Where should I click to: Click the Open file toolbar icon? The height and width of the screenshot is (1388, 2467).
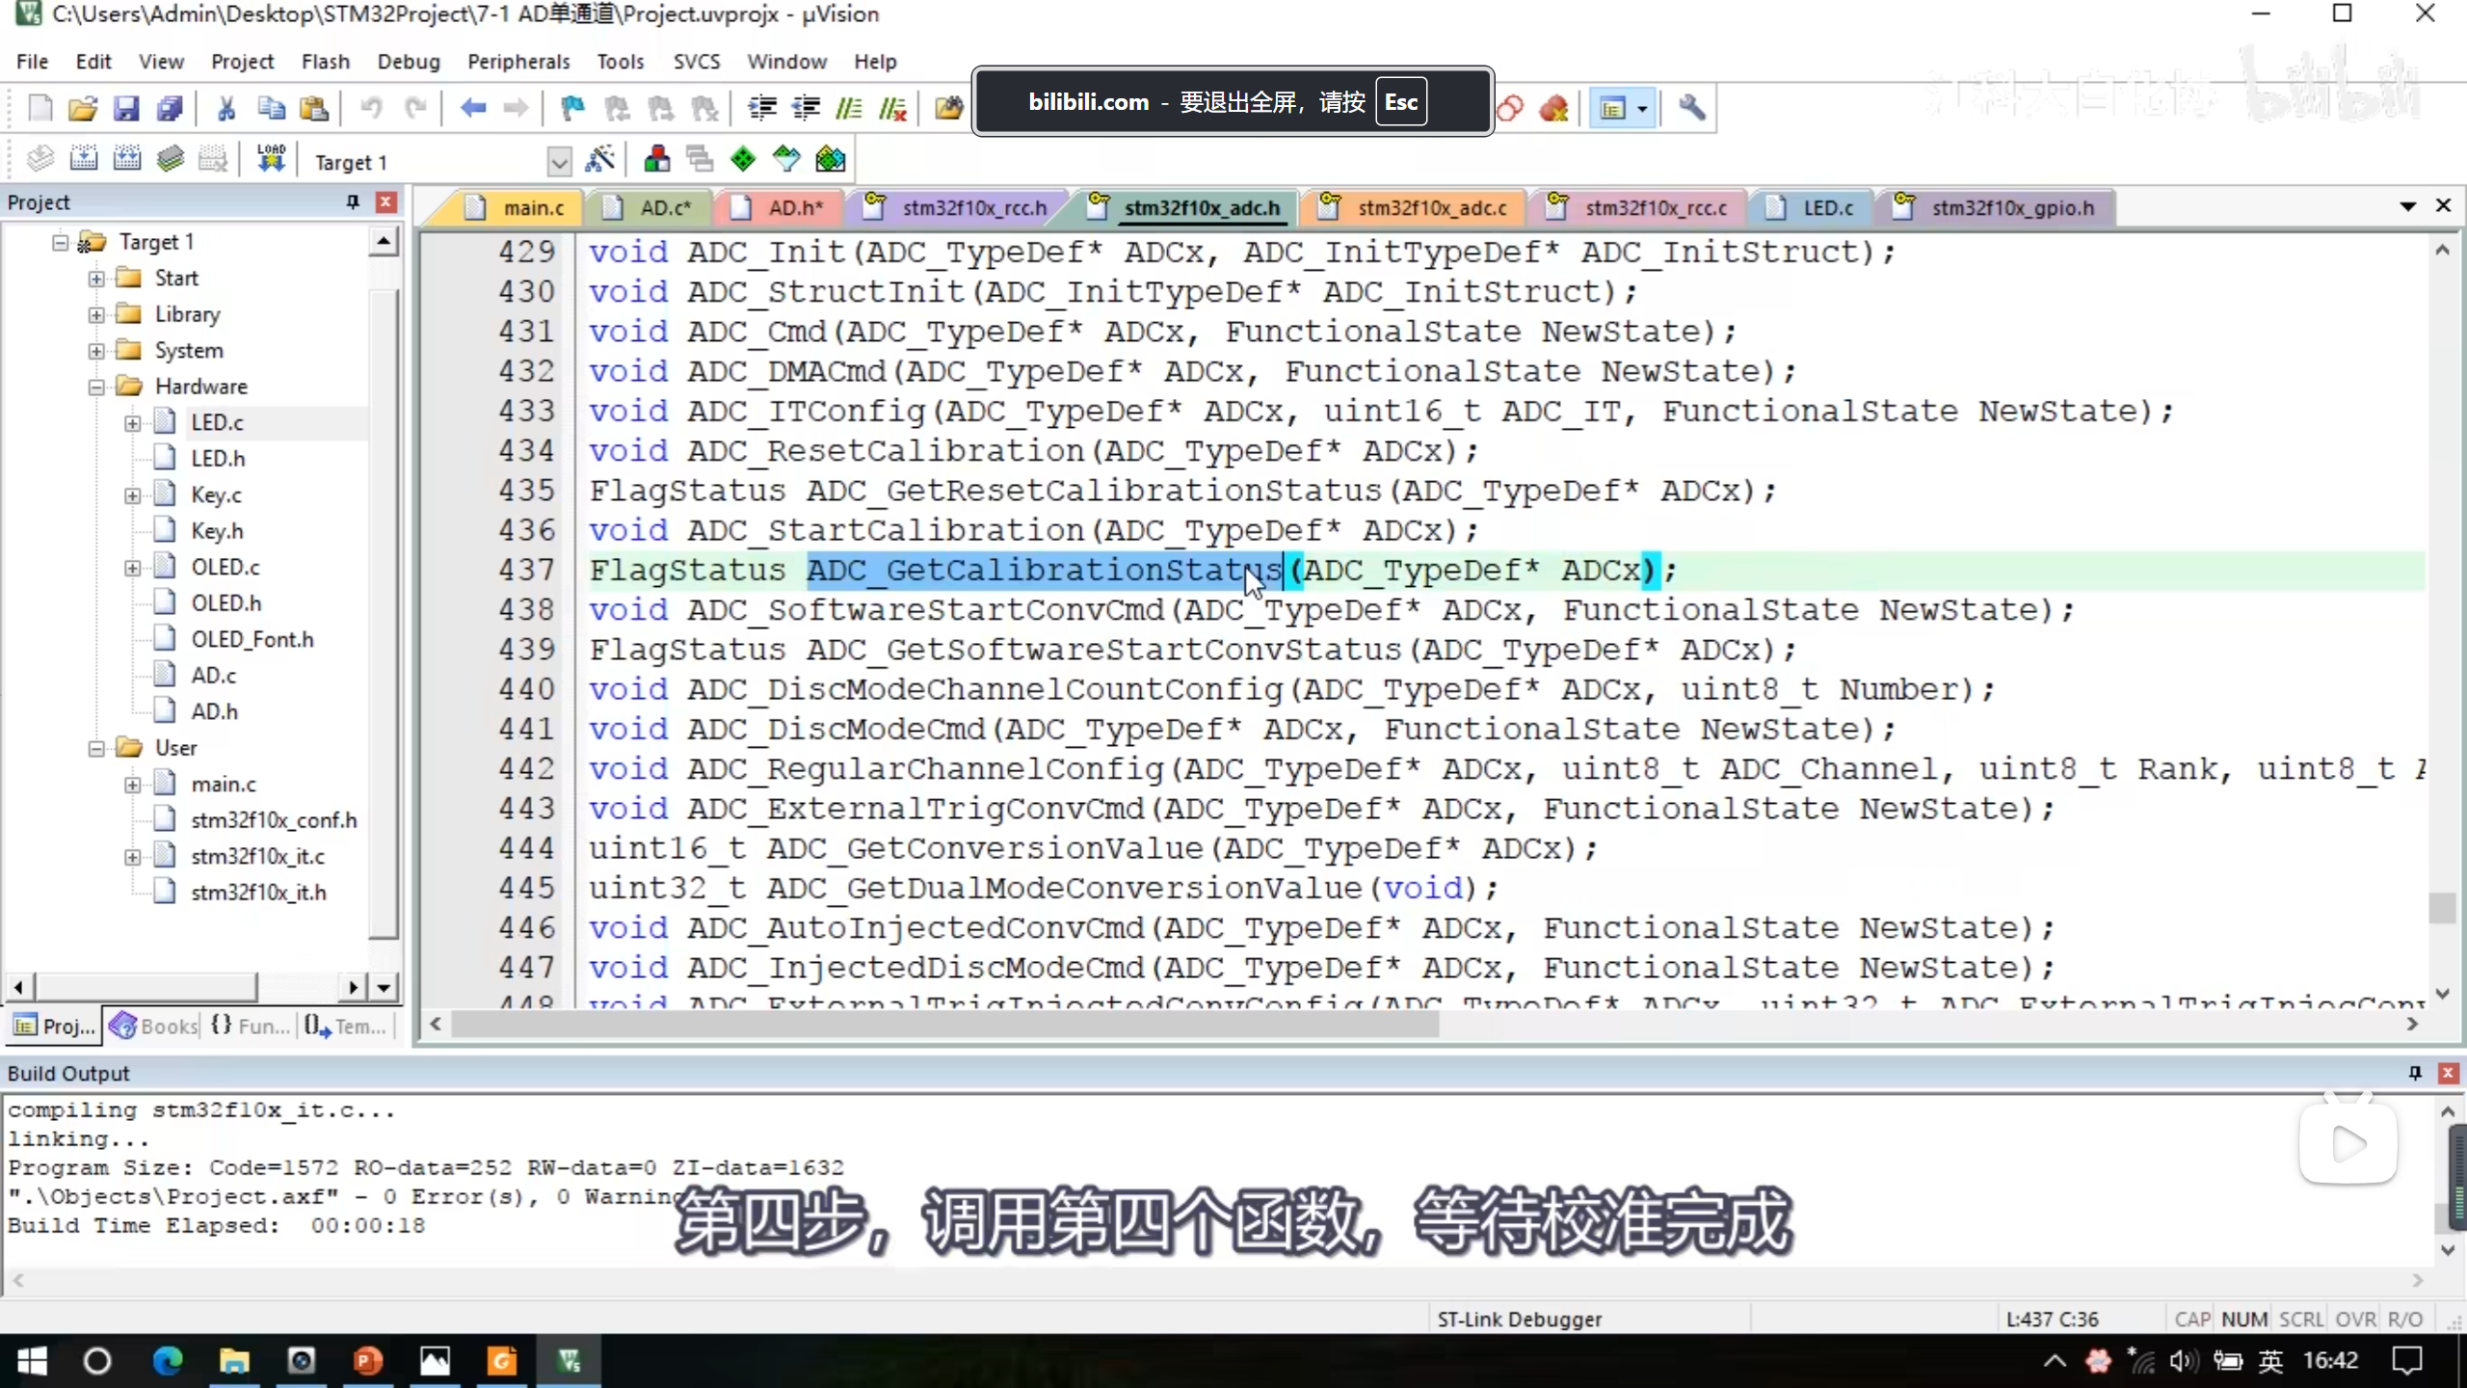click(83, 108)
